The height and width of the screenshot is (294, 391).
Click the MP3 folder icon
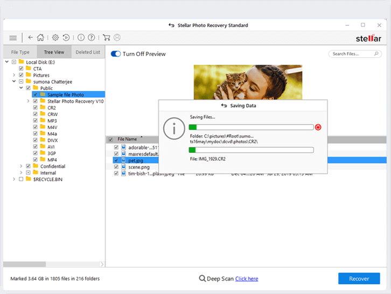pyautogui.click(x=43, y=120)
